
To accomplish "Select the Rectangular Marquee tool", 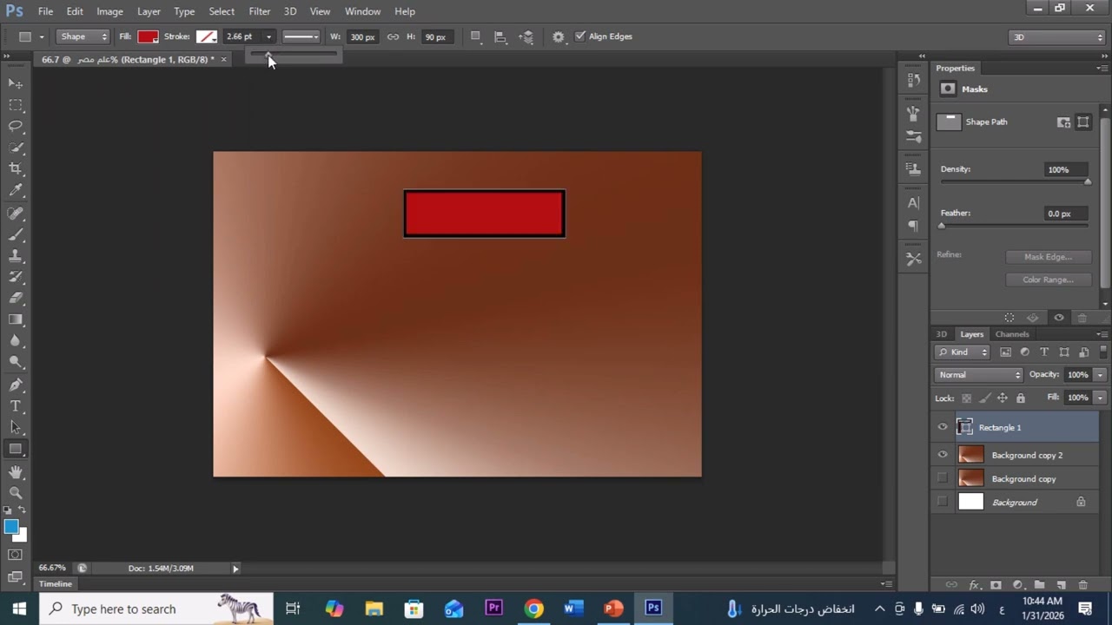I will [16, 105].
